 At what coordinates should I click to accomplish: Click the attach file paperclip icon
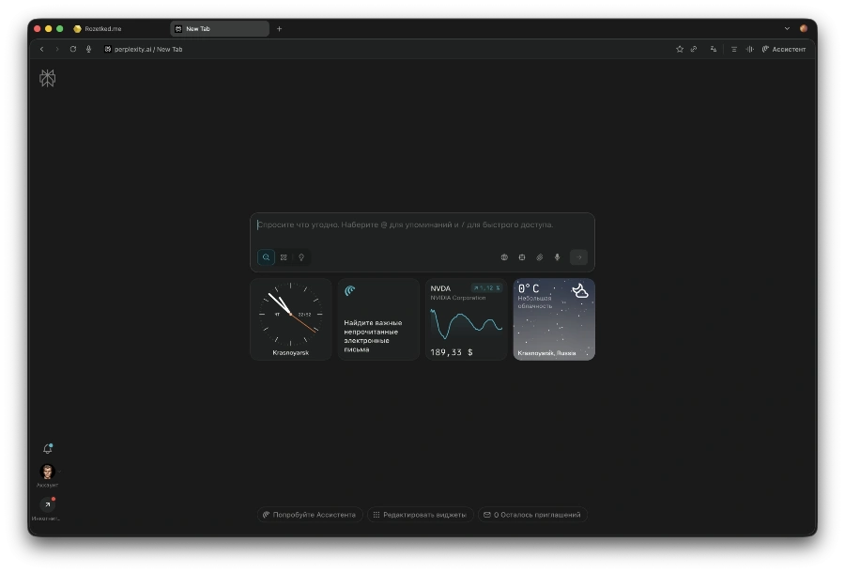(x=540, y=257)
